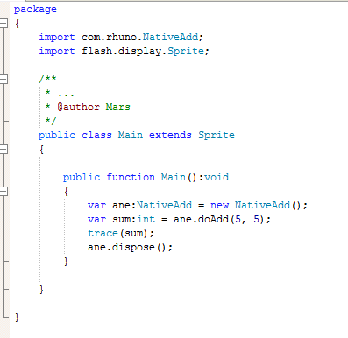The image size is (348, 338).
Task: Click the 'void' return type
Action: tap(217, 177)
